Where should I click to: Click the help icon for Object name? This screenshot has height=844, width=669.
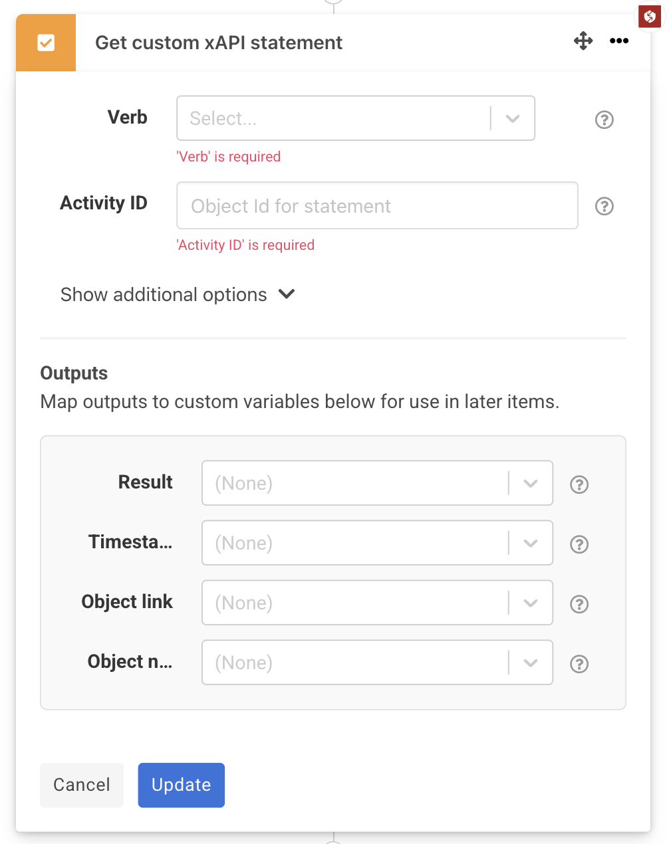[x=579, y=663]
